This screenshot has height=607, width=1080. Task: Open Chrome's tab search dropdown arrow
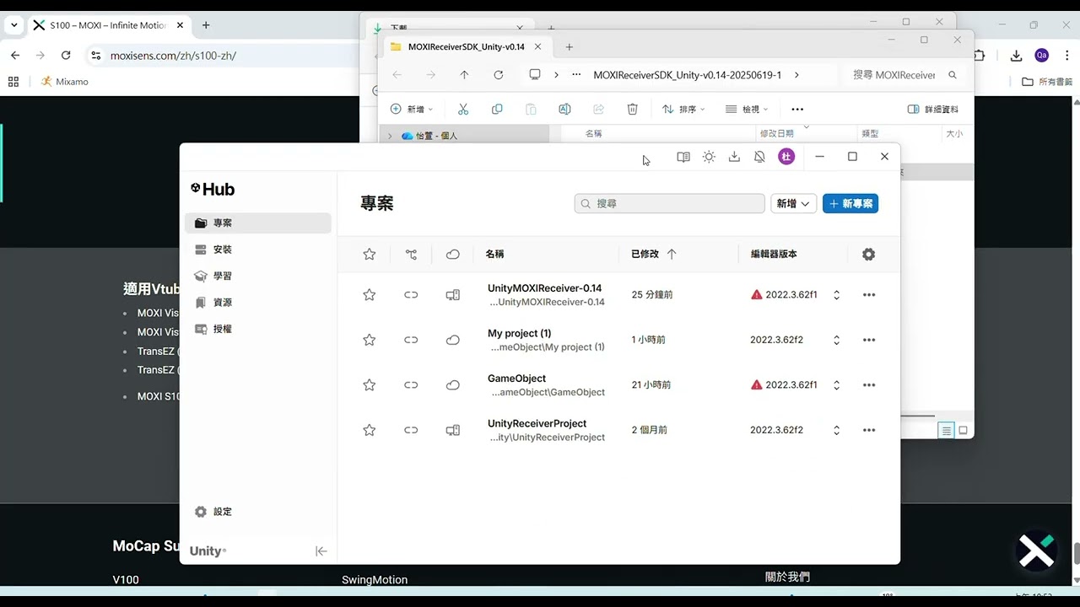(13, 25)
